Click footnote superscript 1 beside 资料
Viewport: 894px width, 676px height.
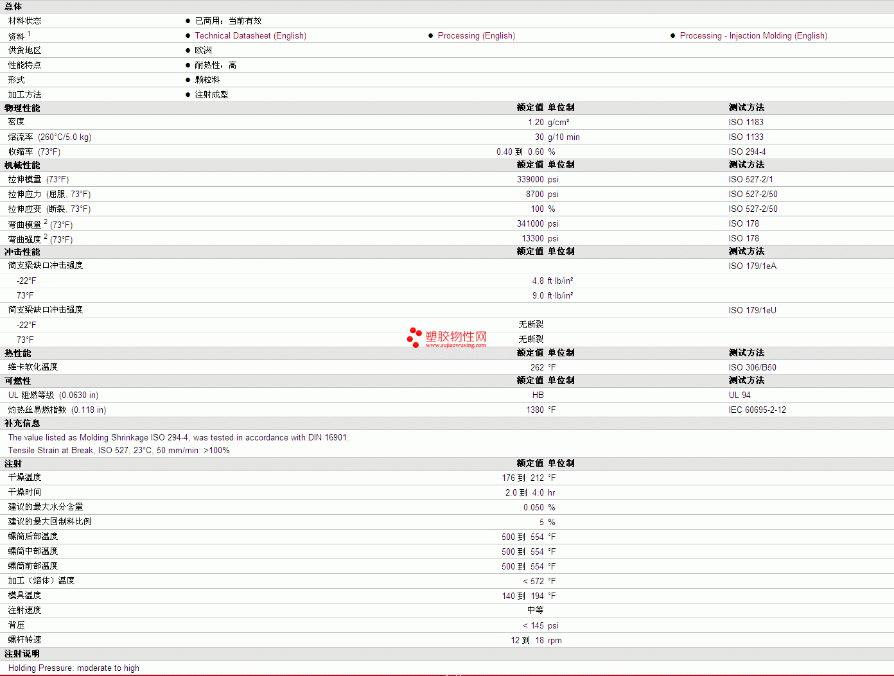tap(29, 34)
